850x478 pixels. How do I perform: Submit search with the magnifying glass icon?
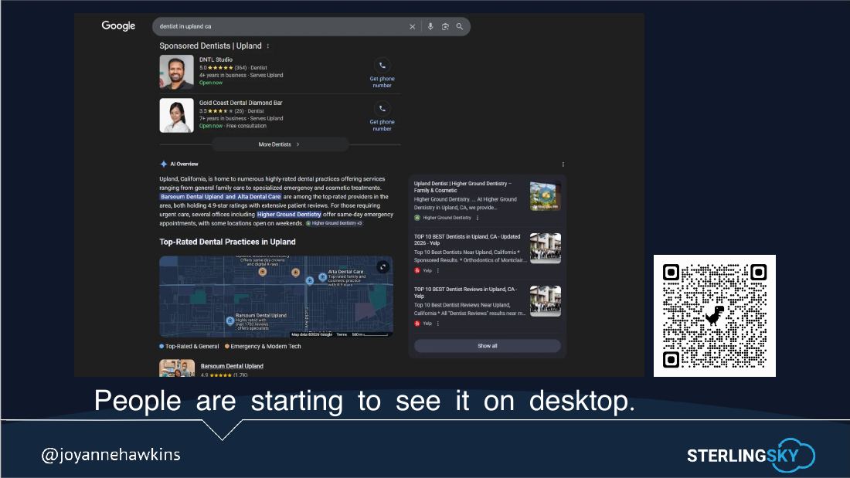click(x=460, y=26)
